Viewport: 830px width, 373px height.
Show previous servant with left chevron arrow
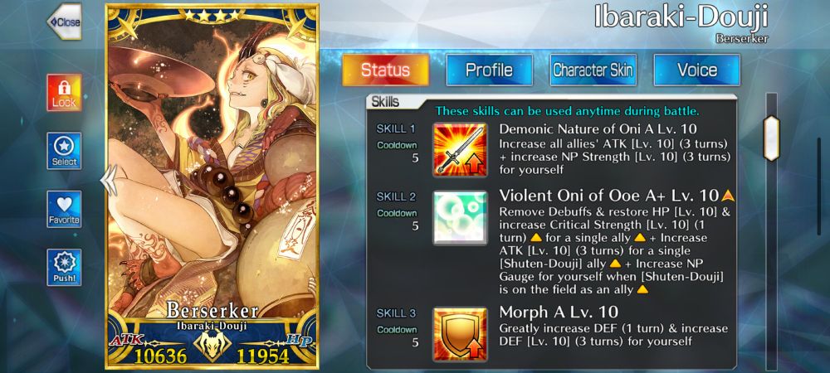(109, 180)
